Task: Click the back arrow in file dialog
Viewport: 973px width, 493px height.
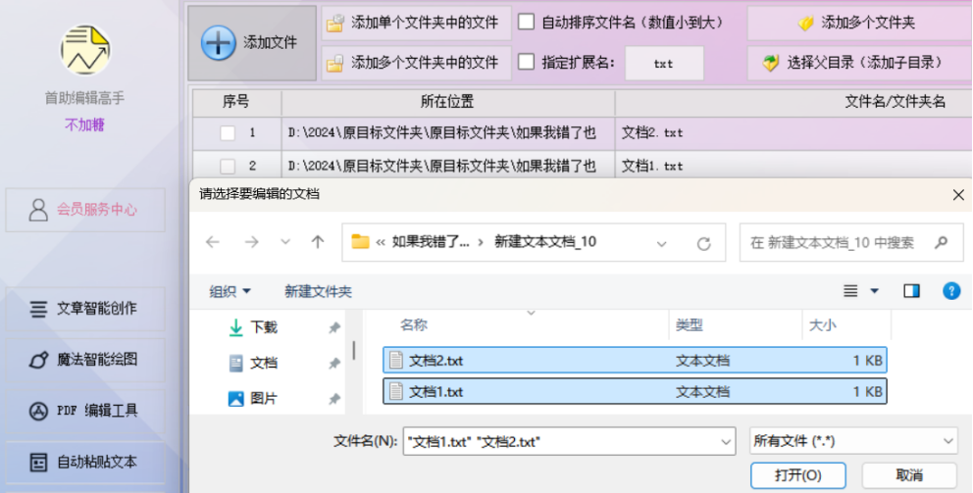Action: coord(213,242)
